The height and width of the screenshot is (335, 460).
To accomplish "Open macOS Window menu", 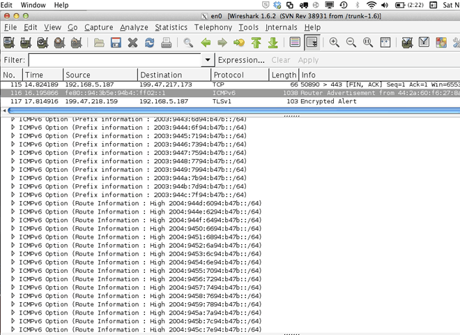I will point(33,5).
